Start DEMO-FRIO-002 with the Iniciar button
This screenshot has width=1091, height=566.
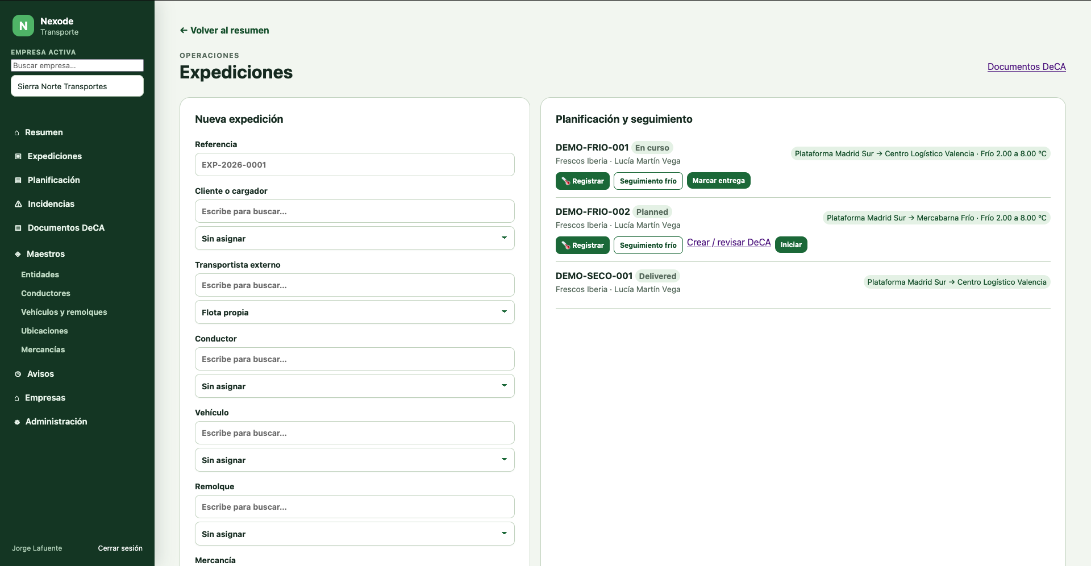click(x=791, y=245)
